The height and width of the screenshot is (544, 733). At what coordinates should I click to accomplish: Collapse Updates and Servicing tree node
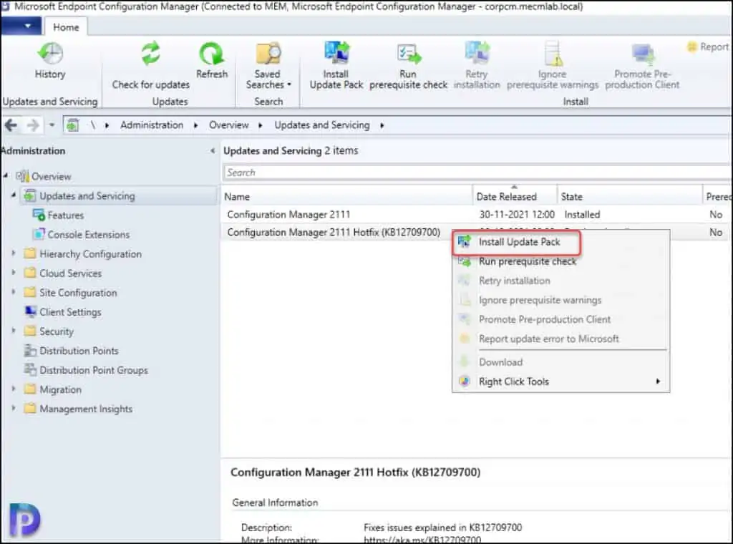pyautogui.click(x=14, y=195)
